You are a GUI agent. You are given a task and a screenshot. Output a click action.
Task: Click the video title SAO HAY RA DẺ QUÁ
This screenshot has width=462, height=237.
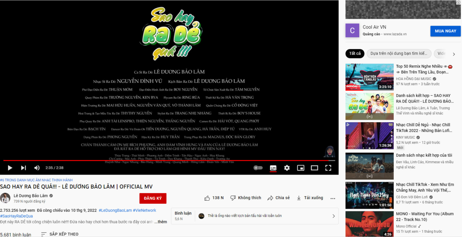(x=76, y=186)
